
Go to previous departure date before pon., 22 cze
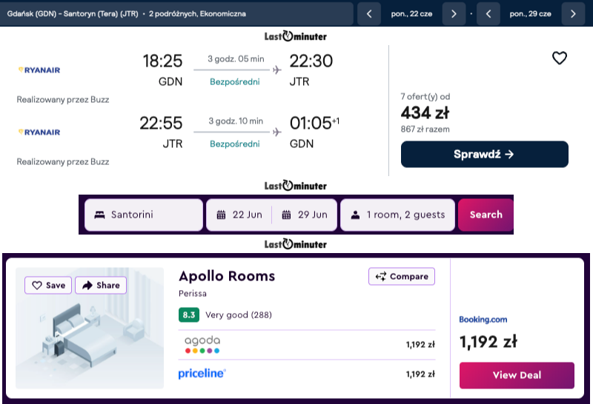point(368,14)
